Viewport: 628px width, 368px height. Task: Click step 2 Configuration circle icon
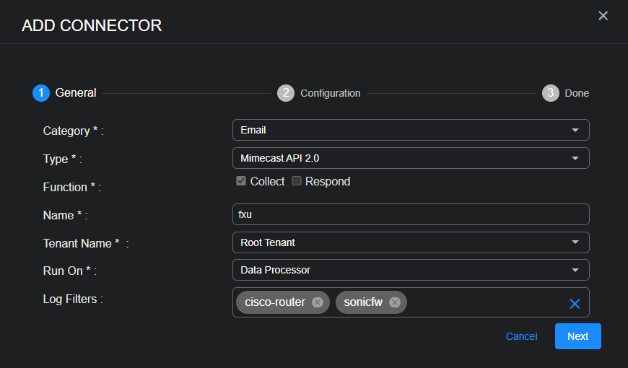[286, 93]
